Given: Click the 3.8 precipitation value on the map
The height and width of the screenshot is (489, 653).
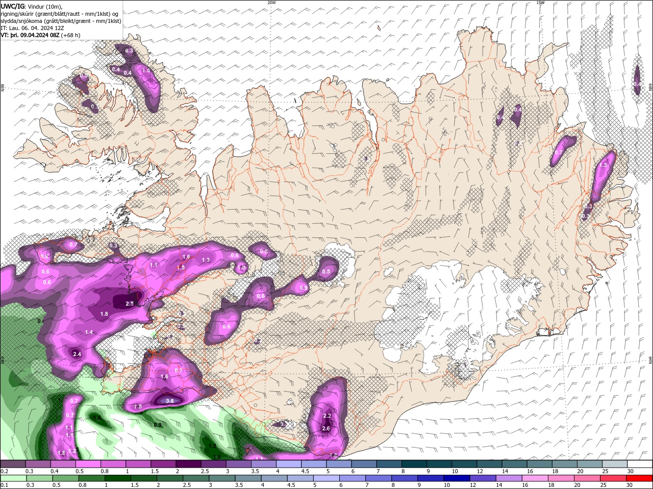Looking at the screenshot, I should click(x=170, y=401).
